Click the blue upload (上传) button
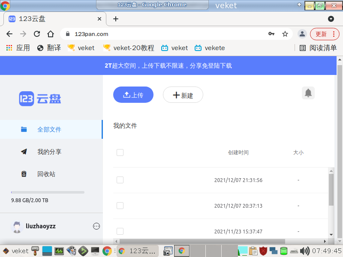 [x=133, y=95]
